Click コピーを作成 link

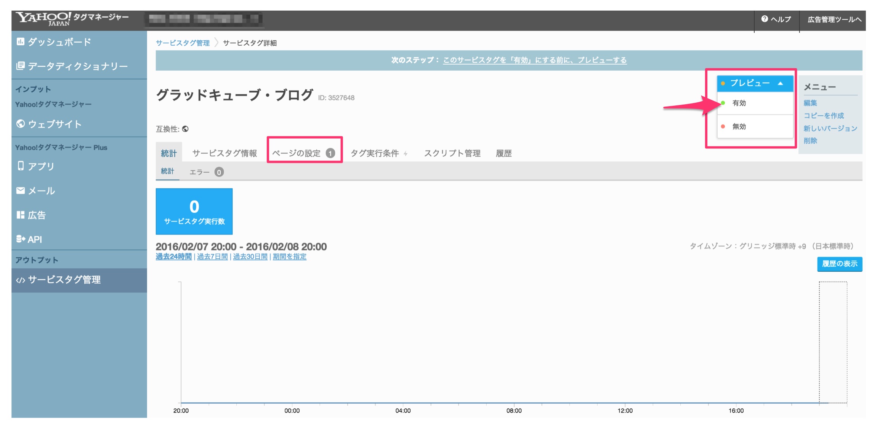(x=823, y=115)
